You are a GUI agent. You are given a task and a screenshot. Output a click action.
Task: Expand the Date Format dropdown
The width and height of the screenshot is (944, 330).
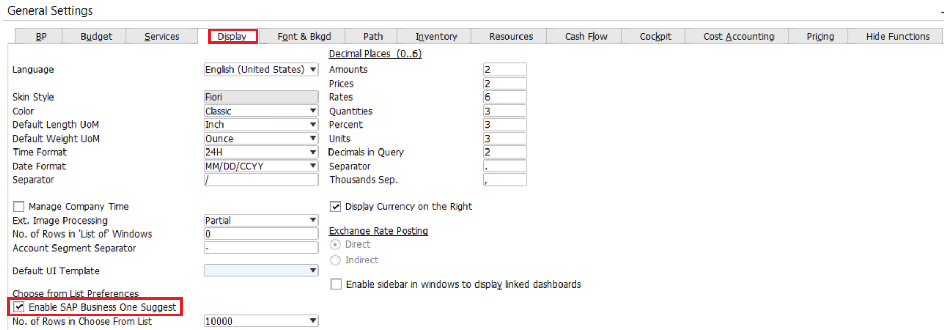pyautogui.click(x=313, y=166)
